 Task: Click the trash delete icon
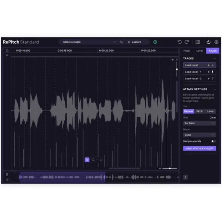(x=7, y=174)
